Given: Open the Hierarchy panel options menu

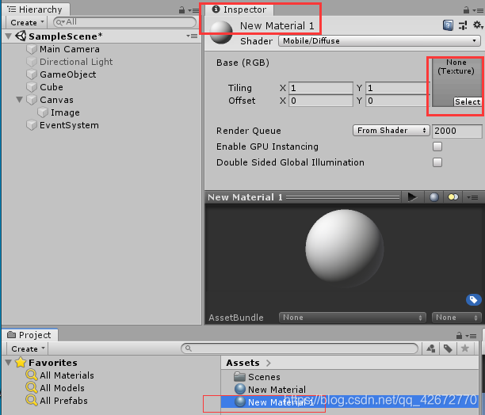Looking at the screenshot, I should 194,10.
